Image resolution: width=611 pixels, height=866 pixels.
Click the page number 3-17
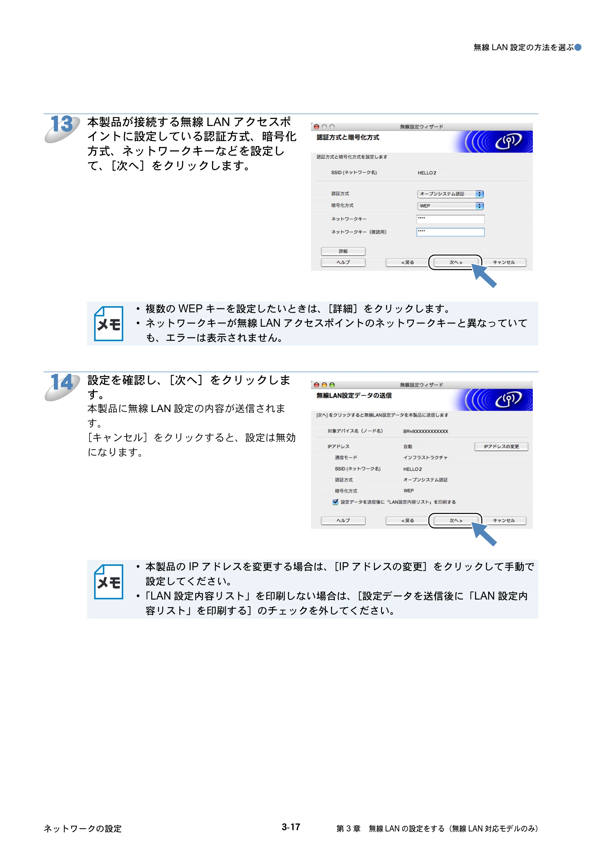point(291,827)
